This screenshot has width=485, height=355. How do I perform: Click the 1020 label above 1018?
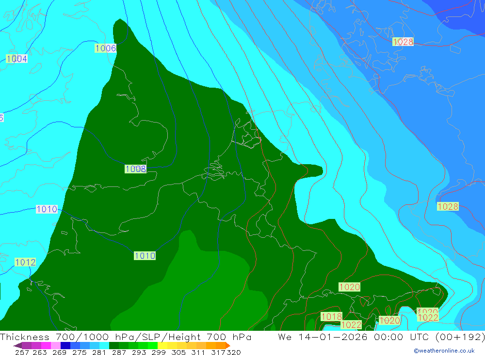pyautogui.click(x=350, y=287)
